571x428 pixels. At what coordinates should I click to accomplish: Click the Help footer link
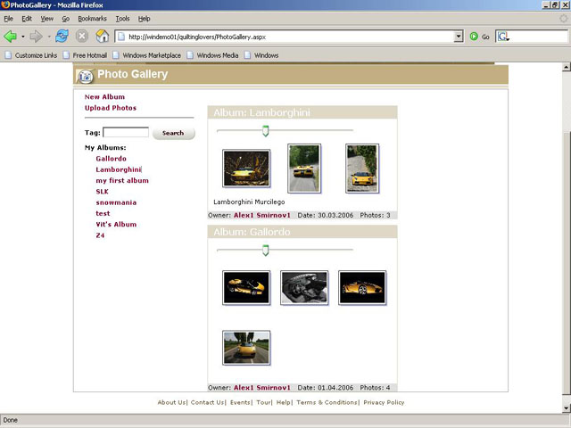point(284,402)
